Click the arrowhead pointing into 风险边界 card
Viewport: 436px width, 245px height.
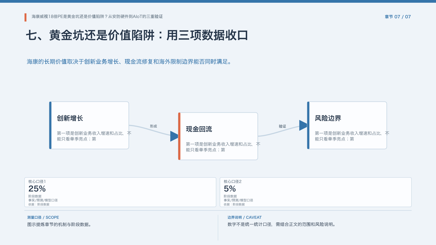point(303,125)
